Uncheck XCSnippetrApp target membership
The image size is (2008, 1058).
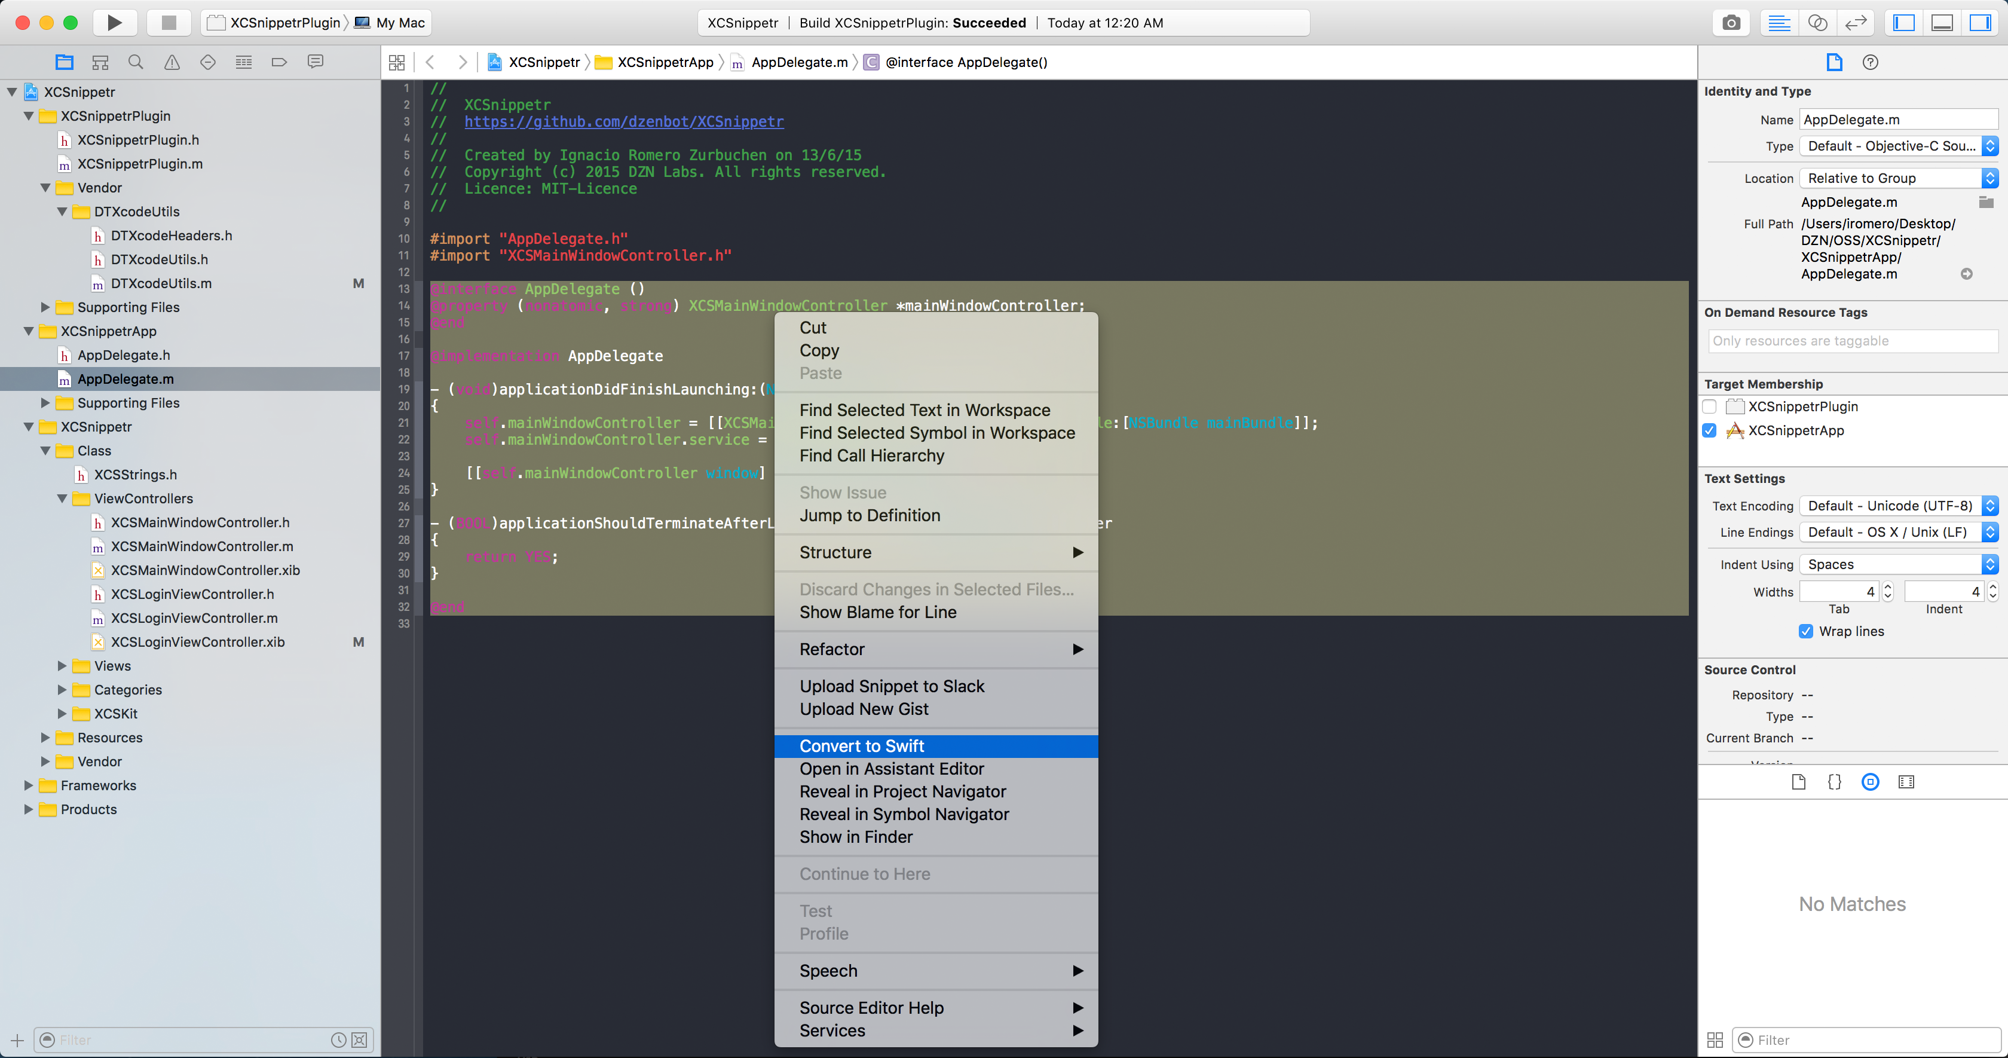[1709, 430]
